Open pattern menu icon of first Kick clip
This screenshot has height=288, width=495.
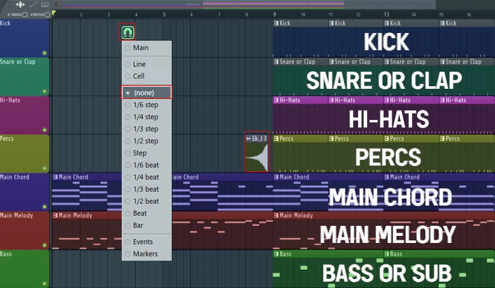(276, 23)
